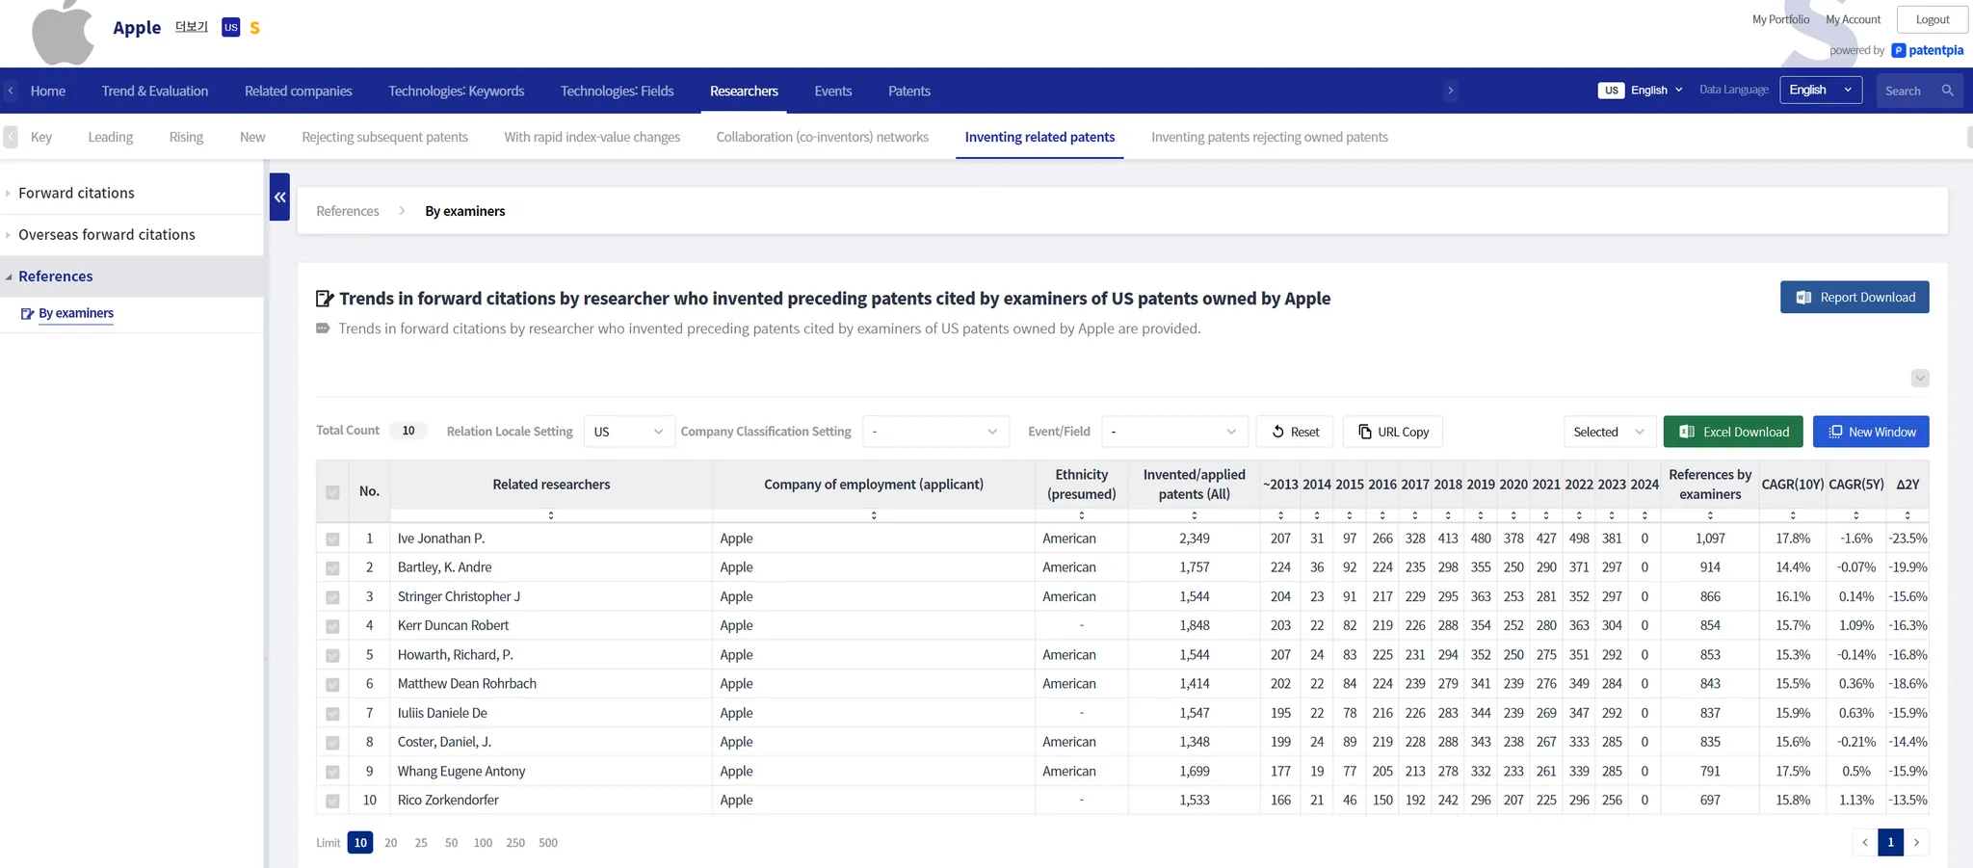Screen dimensions: 1973x868
Task: Click the patentpia logo
Action: coord(1928,50)
